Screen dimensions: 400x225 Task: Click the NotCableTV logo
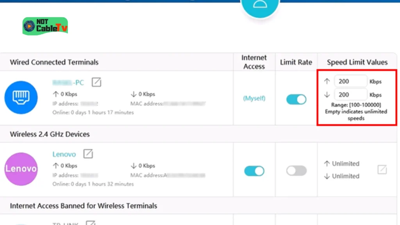point(45,26)
